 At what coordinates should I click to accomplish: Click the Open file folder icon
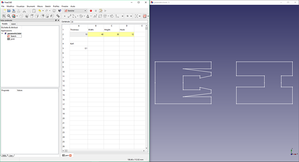9,11
